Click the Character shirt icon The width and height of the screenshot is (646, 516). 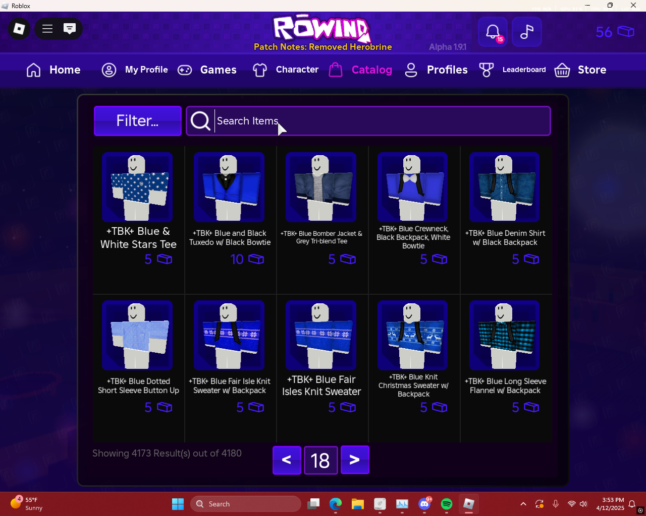pos(260,70)
